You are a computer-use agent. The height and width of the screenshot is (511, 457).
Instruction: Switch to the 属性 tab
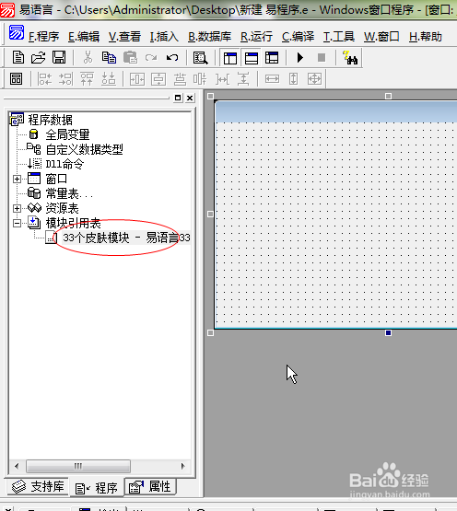150,487
